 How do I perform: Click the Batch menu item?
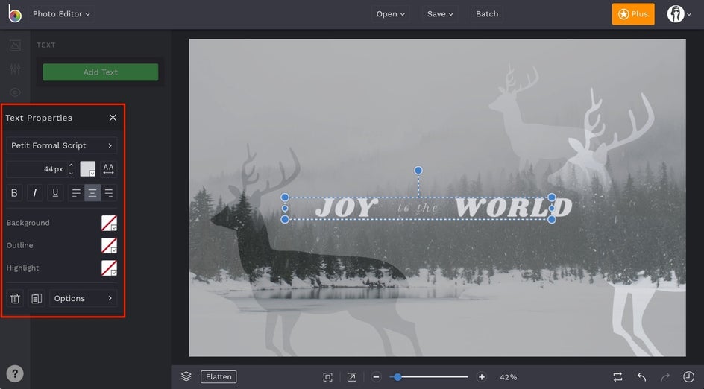click(487, 14)
